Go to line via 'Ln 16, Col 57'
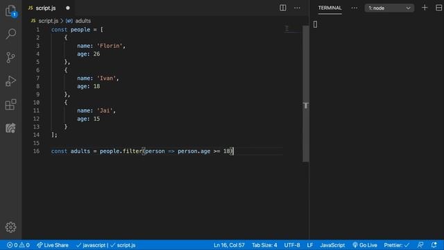The height and width of the screenshot is (250, 444). click(229, 245)
